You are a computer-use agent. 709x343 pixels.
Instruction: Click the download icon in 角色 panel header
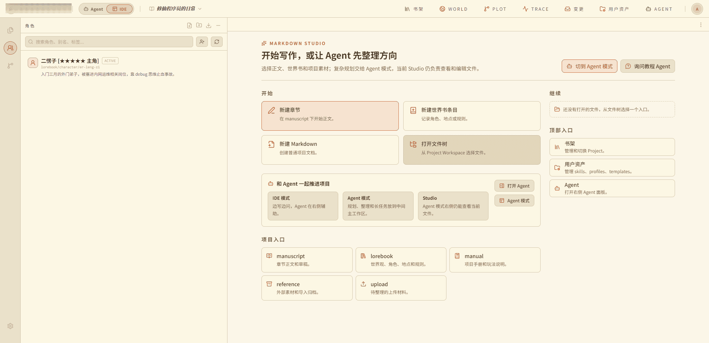tap(209, 25)
